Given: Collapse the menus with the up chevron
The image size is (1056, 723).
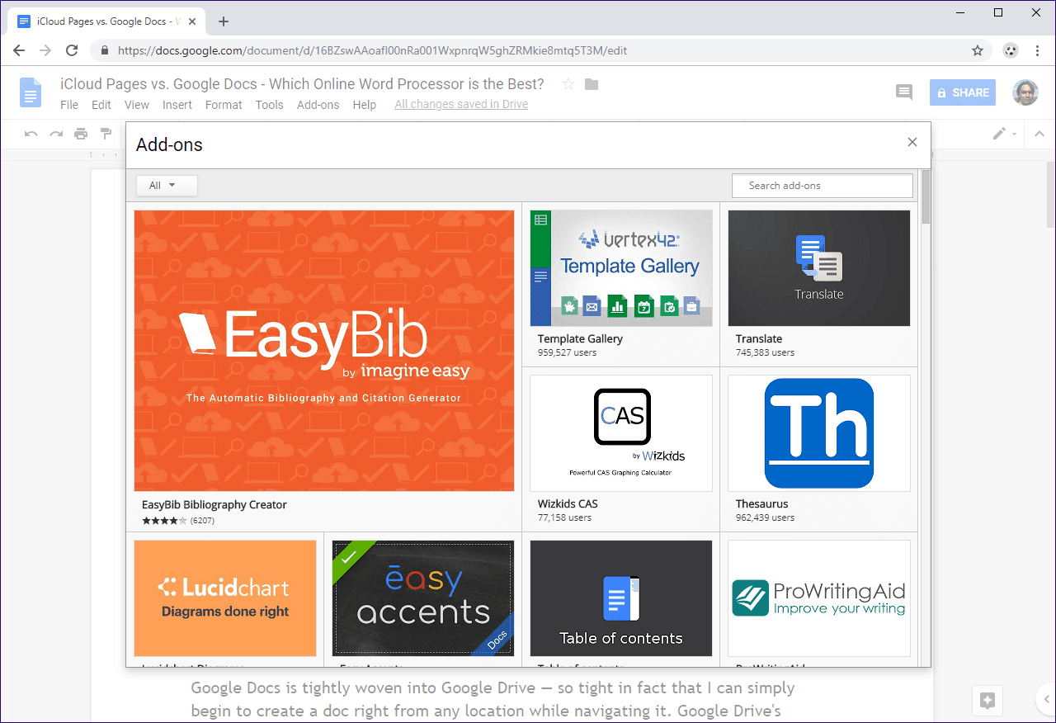Looking at the screenshot, I should click(x=1039, y=134).
